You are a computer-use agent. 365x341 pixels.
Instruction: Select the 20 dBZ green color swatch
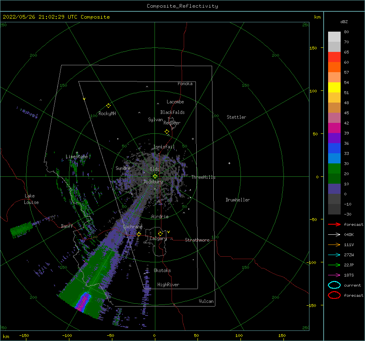(x=334, y=178)
